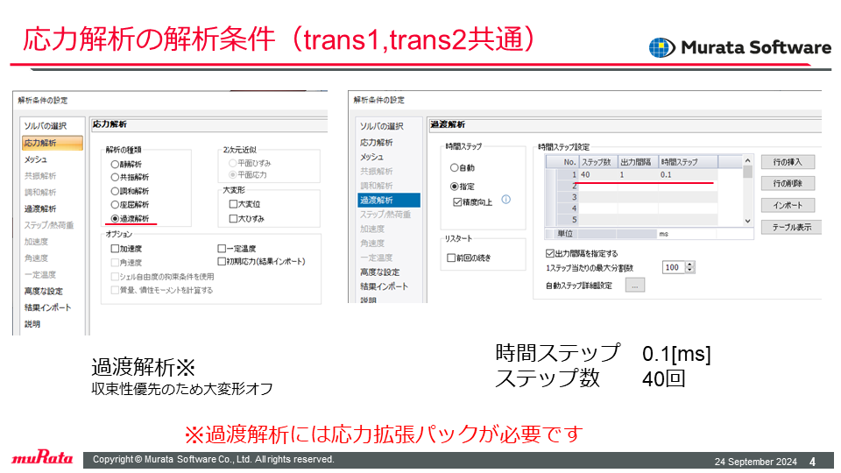Click the info icon beside 精度向上
841x473 pixels.
click(505, 200)
